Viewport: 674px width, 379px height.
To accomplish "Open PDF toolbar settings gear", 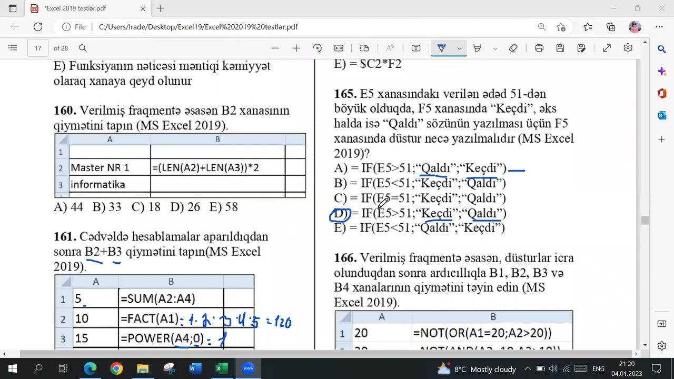I will pos(628,48).
